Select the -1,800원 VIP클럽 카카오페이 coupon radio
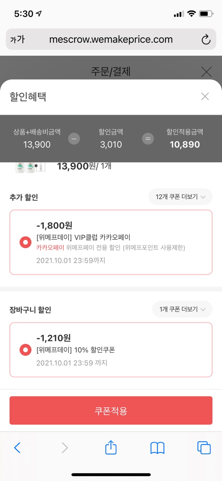Viewport: 222px width, 481px height. (25, 243)
